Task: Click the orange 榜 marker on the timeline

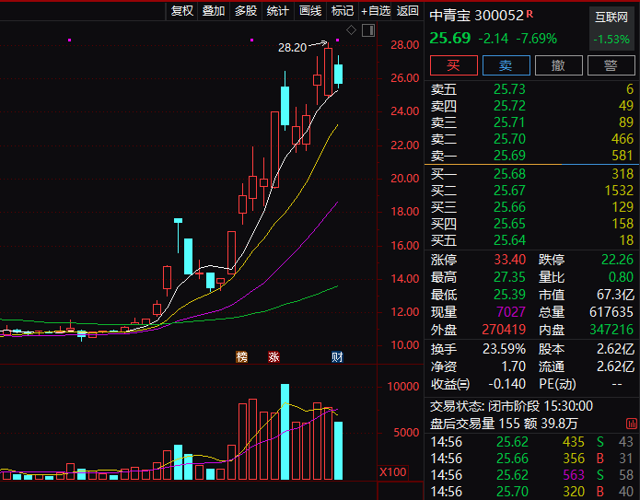Action: tap(242, 356)
